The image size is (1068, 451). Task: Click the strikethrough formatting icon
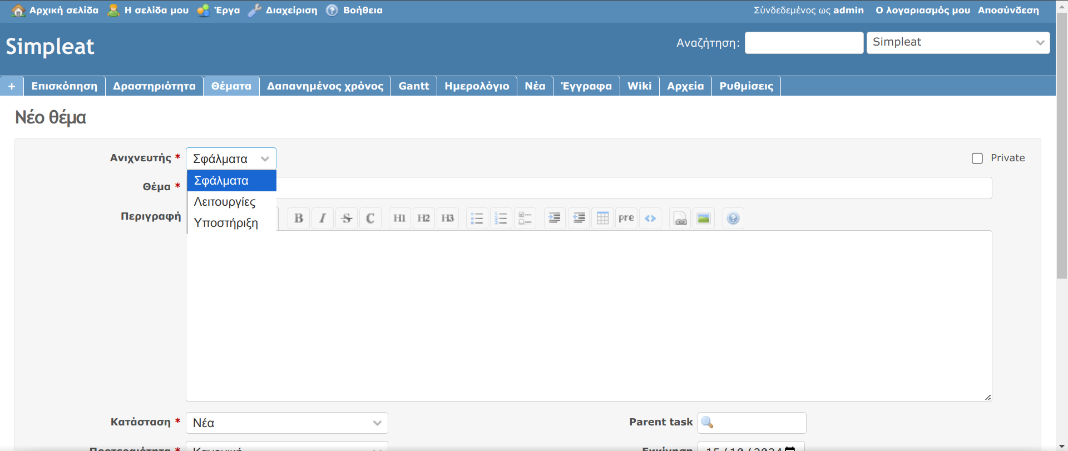click(347, 218)
